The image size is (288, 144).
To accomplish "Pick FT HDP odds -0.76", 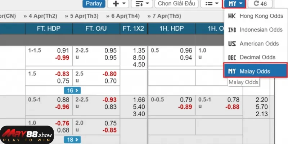I will coord(62,123).
